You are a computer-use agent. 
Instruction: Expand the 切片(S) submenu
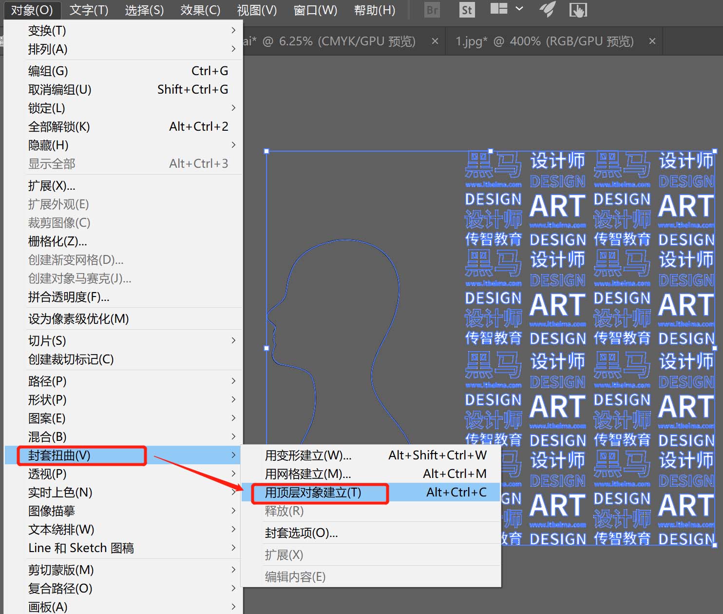click(x=123, y=340)
